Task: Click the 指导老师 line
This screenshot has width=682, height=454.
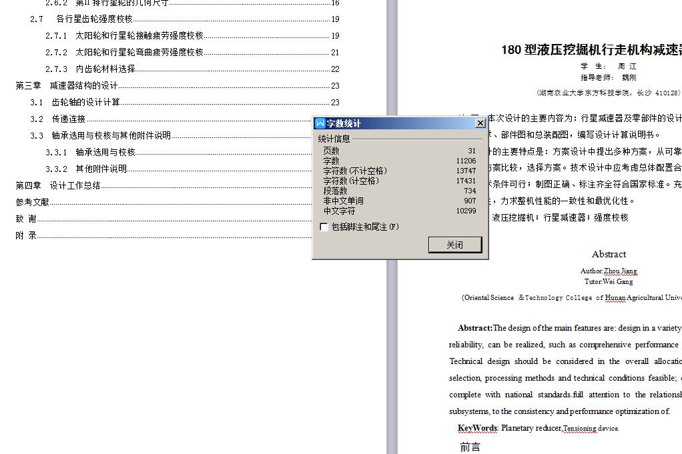Action: [x=609, y=77]
